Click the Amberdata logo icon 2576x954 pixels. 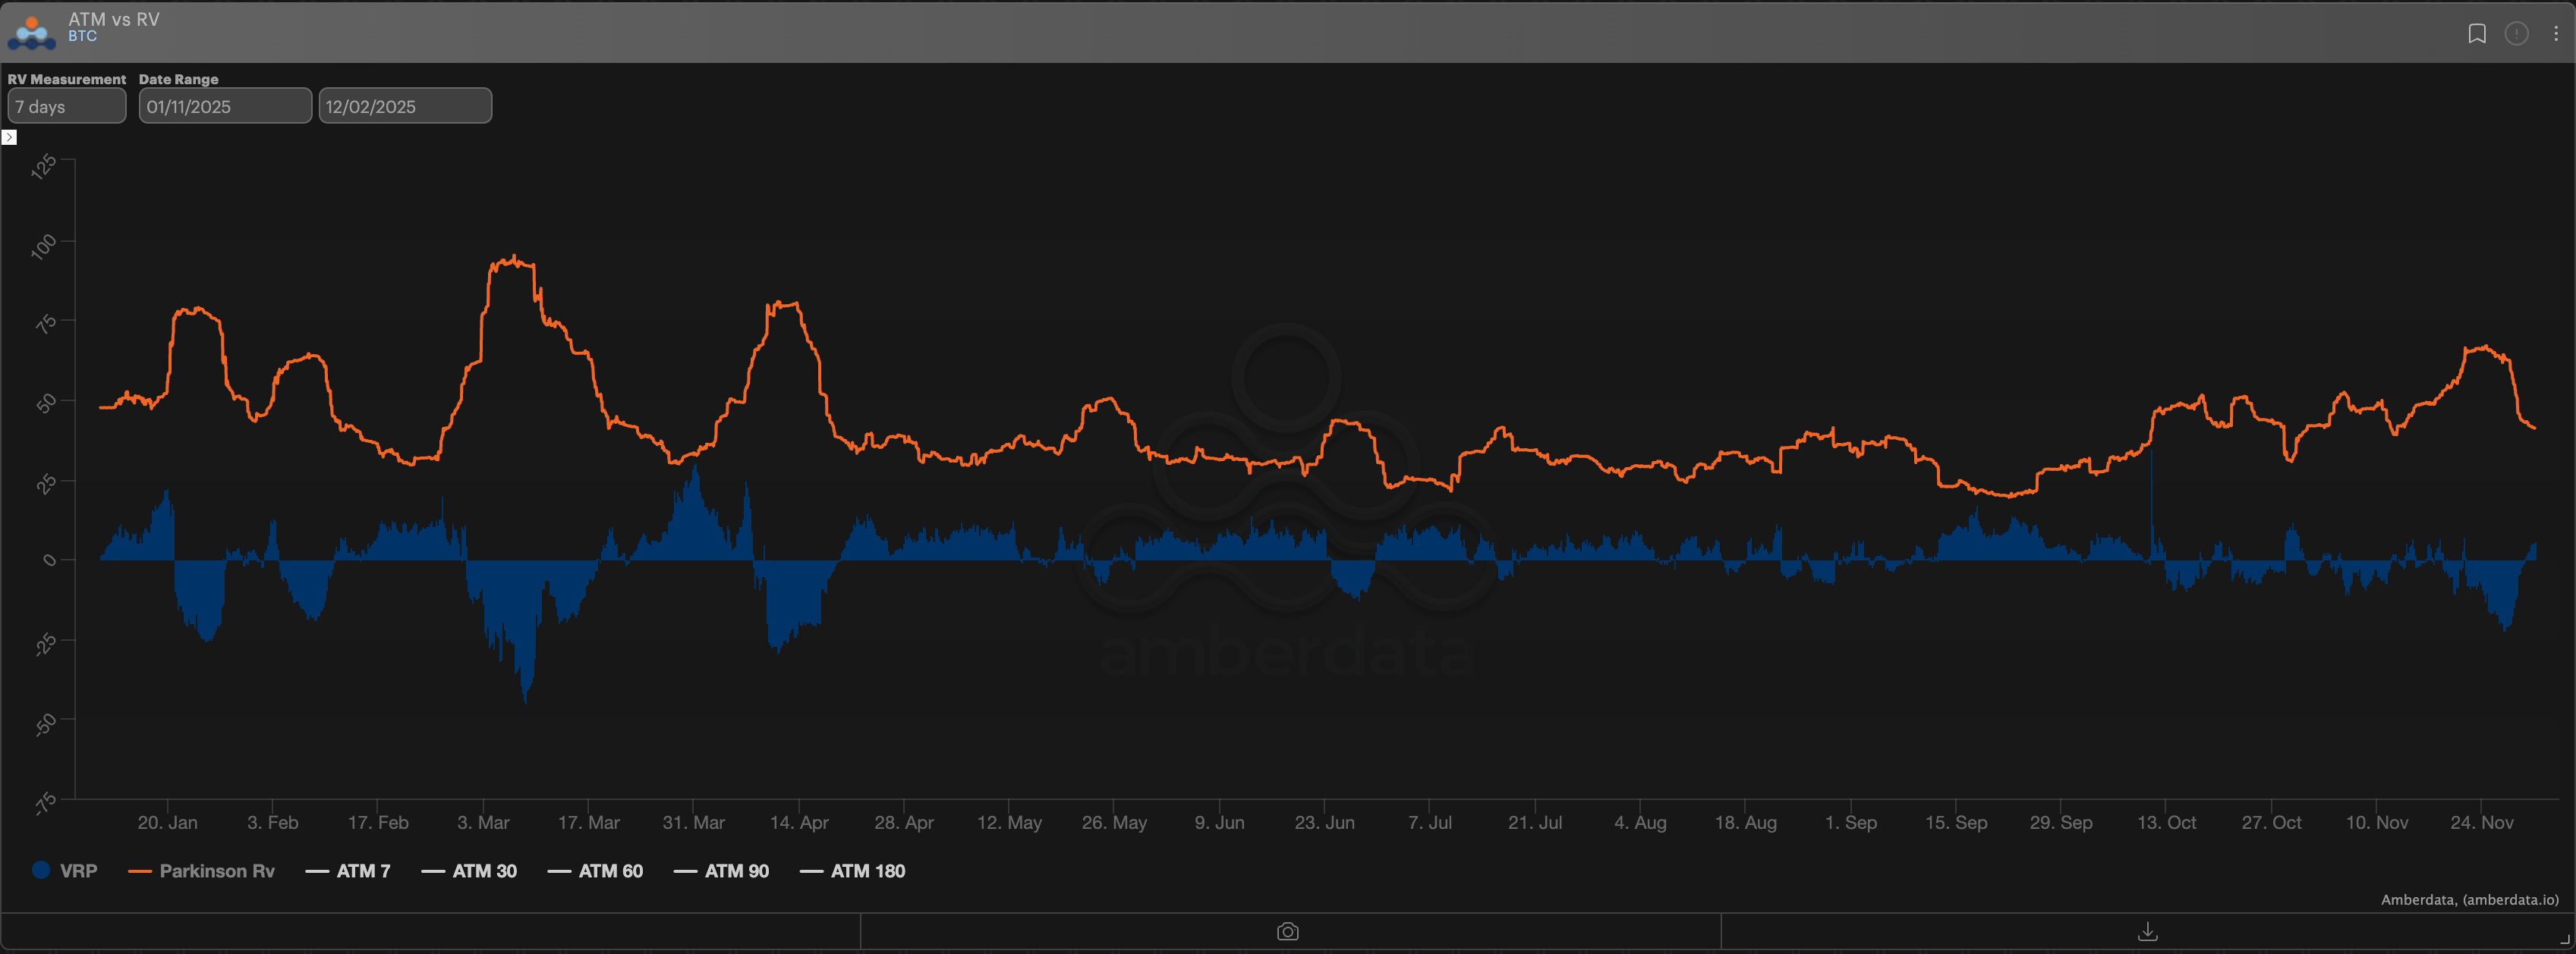31,32
